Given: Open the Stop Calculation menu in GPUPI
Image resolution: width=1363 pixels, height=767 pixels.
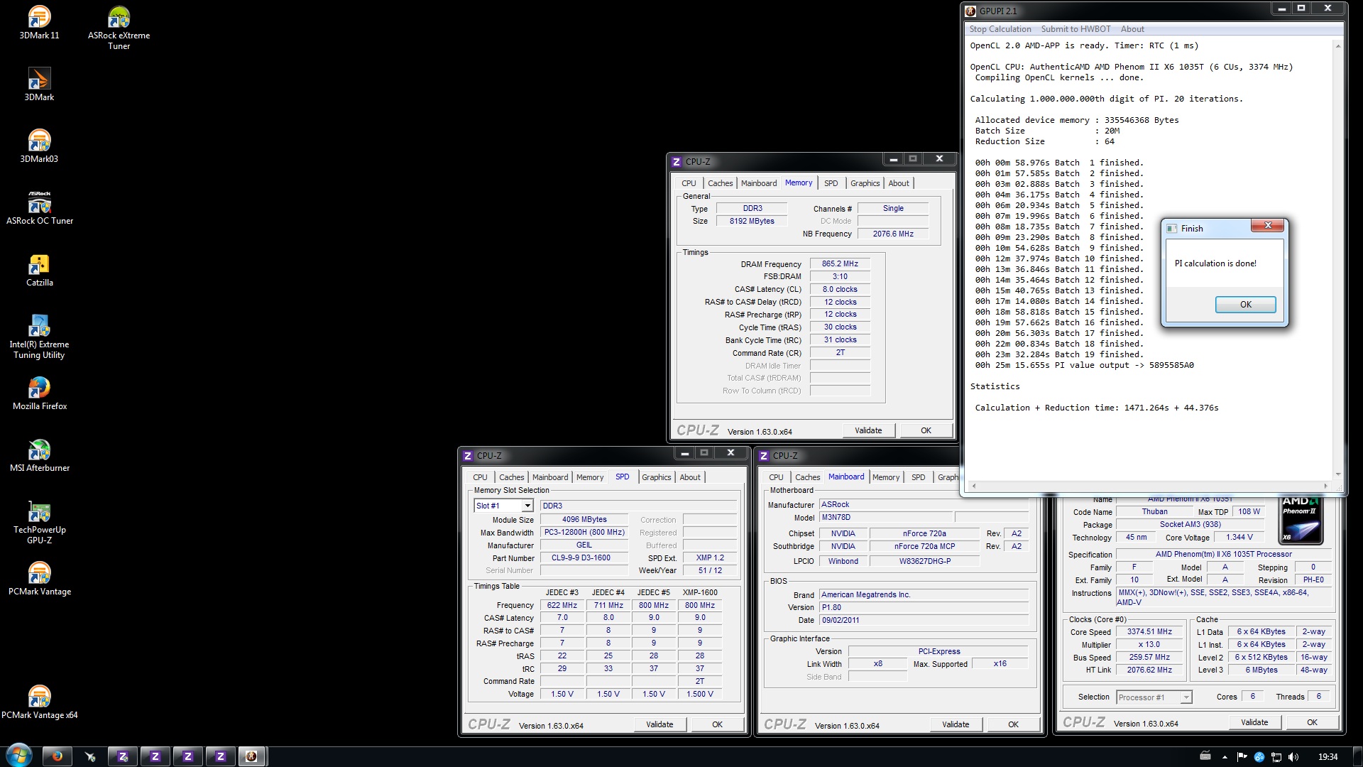Looking at the screenshot, I should click(x=1000, y=29).
